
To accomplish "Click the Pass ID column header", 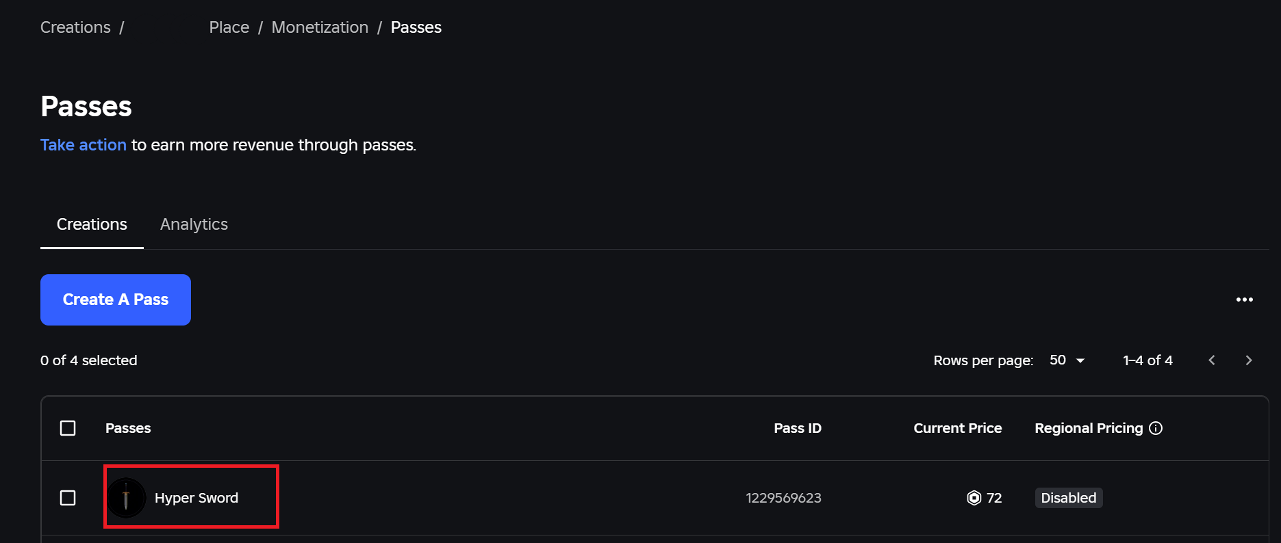I will (797, 428).
